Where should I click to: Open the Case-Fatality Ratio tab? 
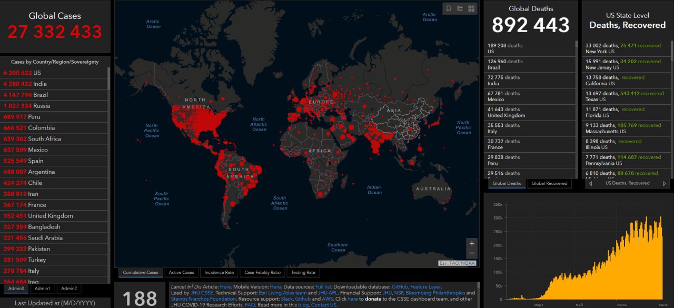coord(262,273)
